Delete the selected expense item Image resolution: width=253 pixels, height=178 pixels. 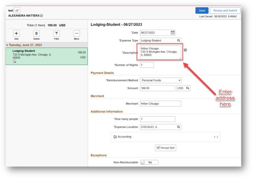pos(37,33)
